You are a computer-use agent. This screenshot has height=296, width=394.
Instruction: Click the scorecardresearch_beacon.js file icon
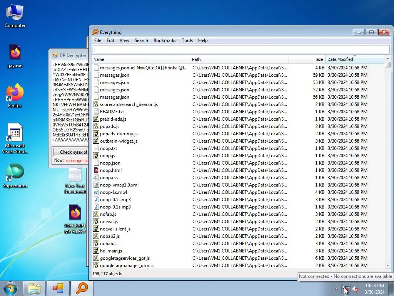tap(96, 104)
